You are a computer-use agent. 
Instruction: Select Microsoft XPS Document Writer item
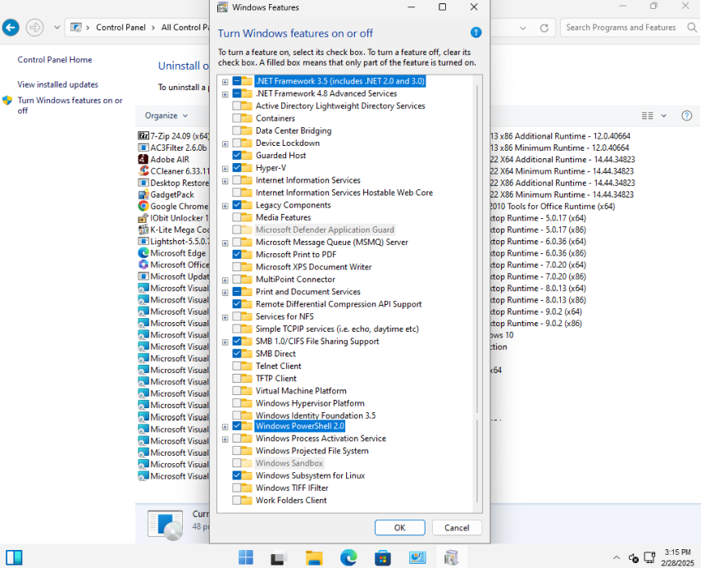[313, 267]
